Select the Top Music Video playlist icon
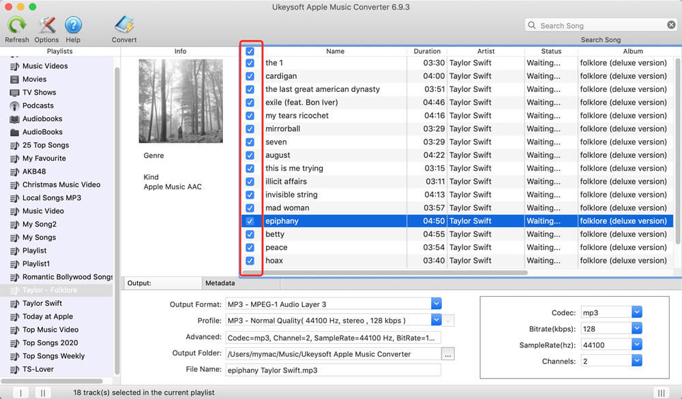This screenshot has height=399, width=682. coord(14,330)
